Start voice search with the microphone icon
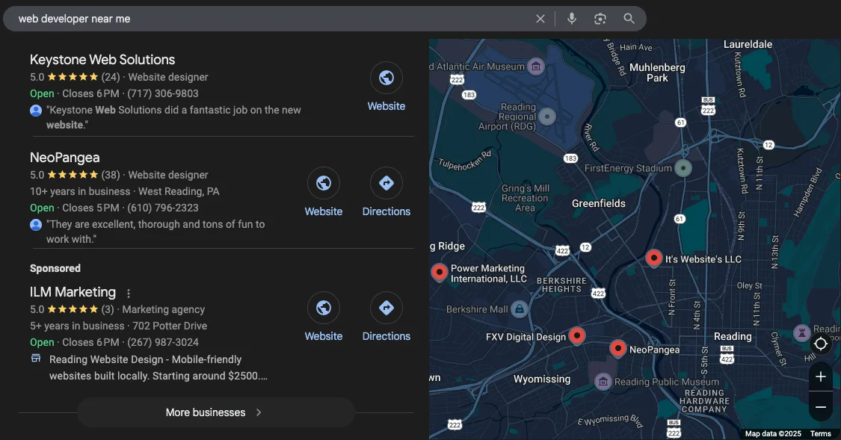The height and width of the screenshot is (440, 841). click(571, 18)
